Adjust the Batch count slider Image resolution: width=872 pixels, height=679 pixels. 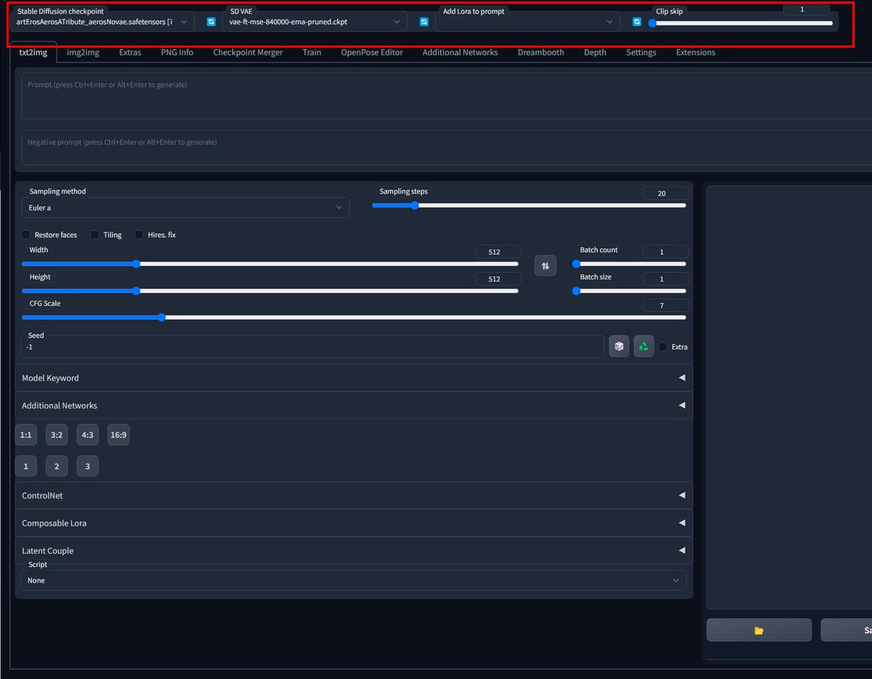coord(629,264)
